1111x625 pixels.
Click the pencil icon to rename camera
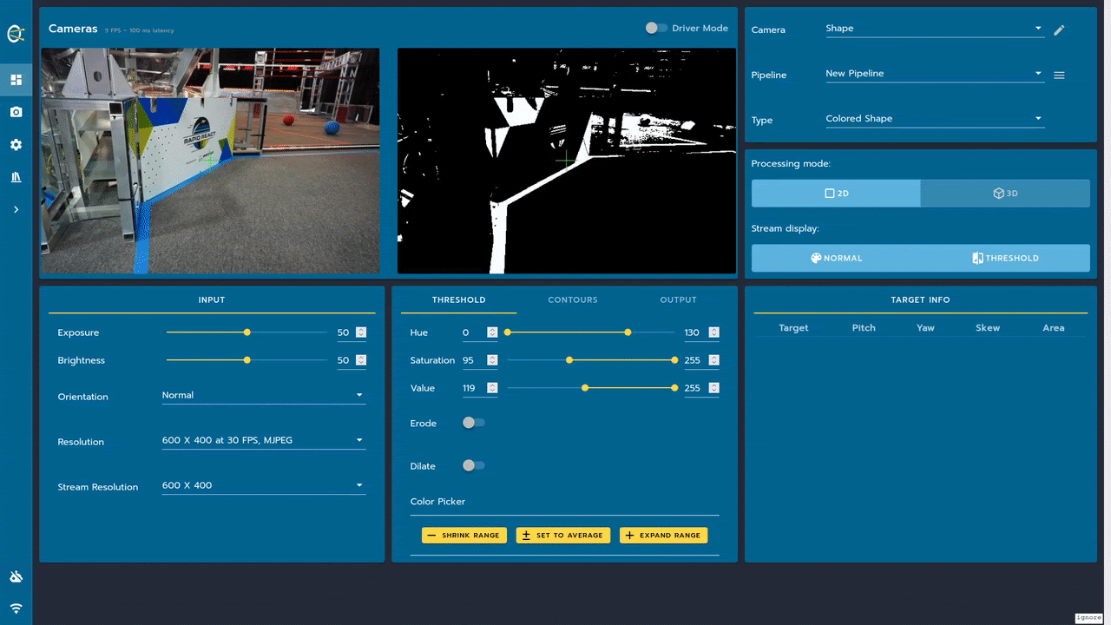point(1059,30)
